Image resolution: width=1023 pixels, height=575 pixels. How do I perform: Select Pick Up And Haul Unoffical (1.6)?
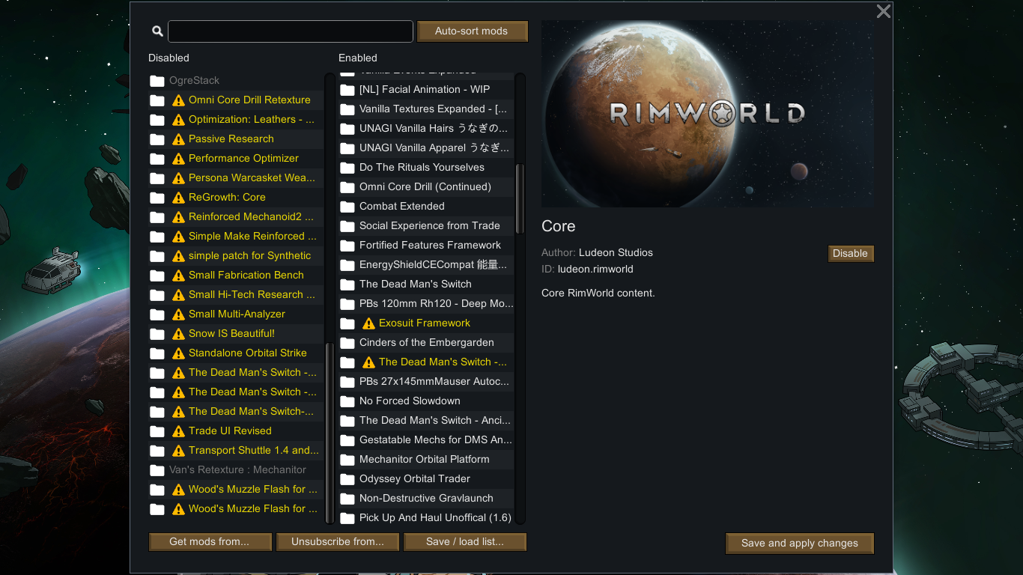[x=426, y=518]
